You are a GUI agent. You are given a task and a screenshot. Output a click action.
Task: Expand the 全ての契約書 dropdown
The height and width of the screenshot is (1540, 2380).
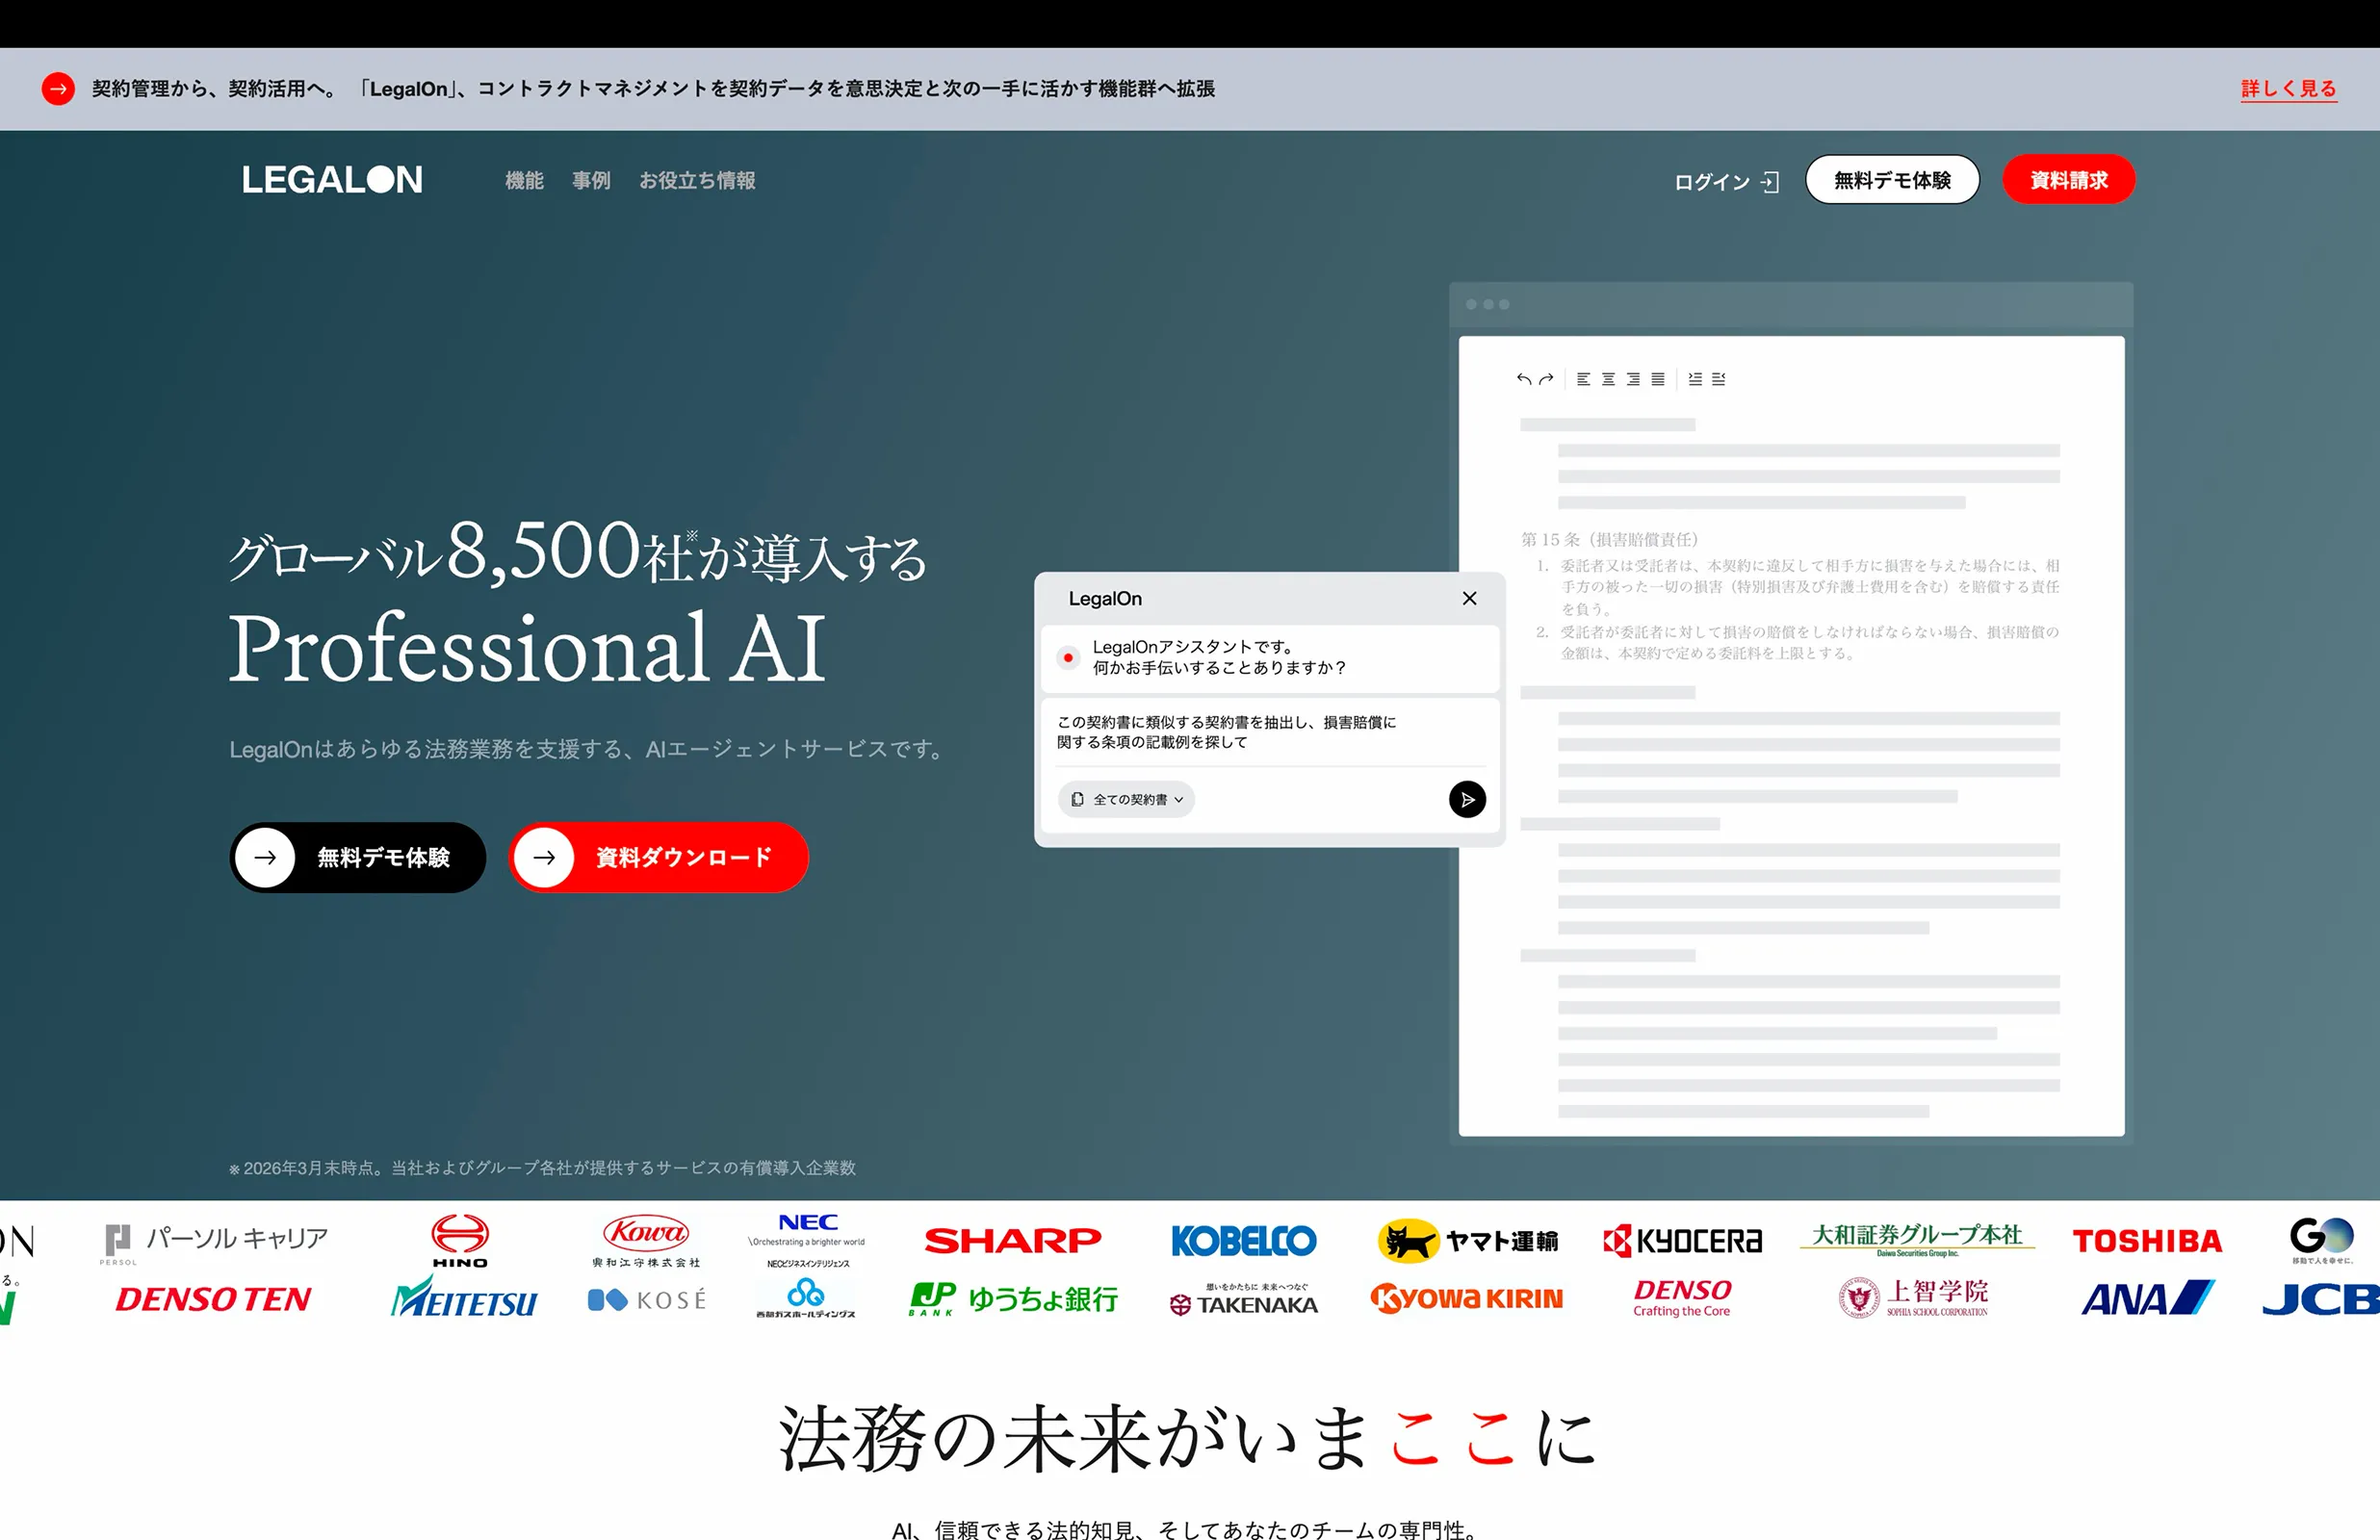click(1127, 799)
